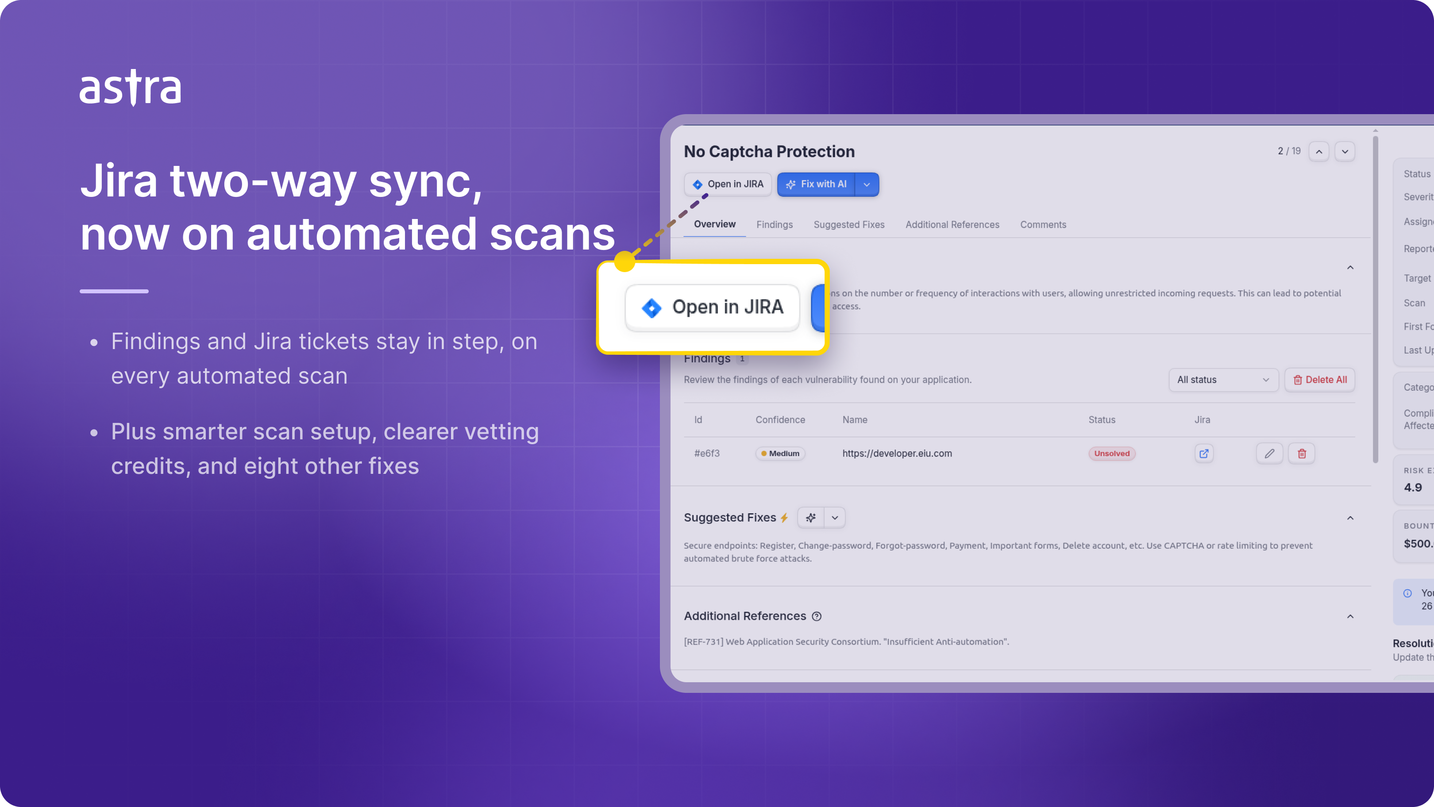Click the lightning bolt icon after Suggested Fixes

coord(784,518)
